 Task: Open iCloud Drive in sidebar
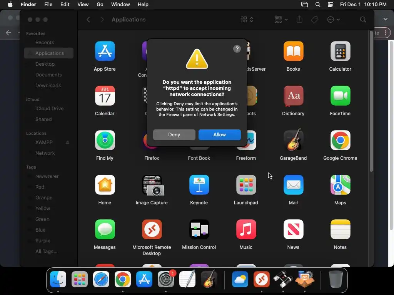[49, 109]
